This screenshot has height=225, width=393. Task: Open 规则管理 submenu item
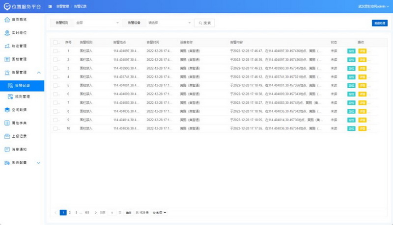pyautogui.click(x=22, y=97)
